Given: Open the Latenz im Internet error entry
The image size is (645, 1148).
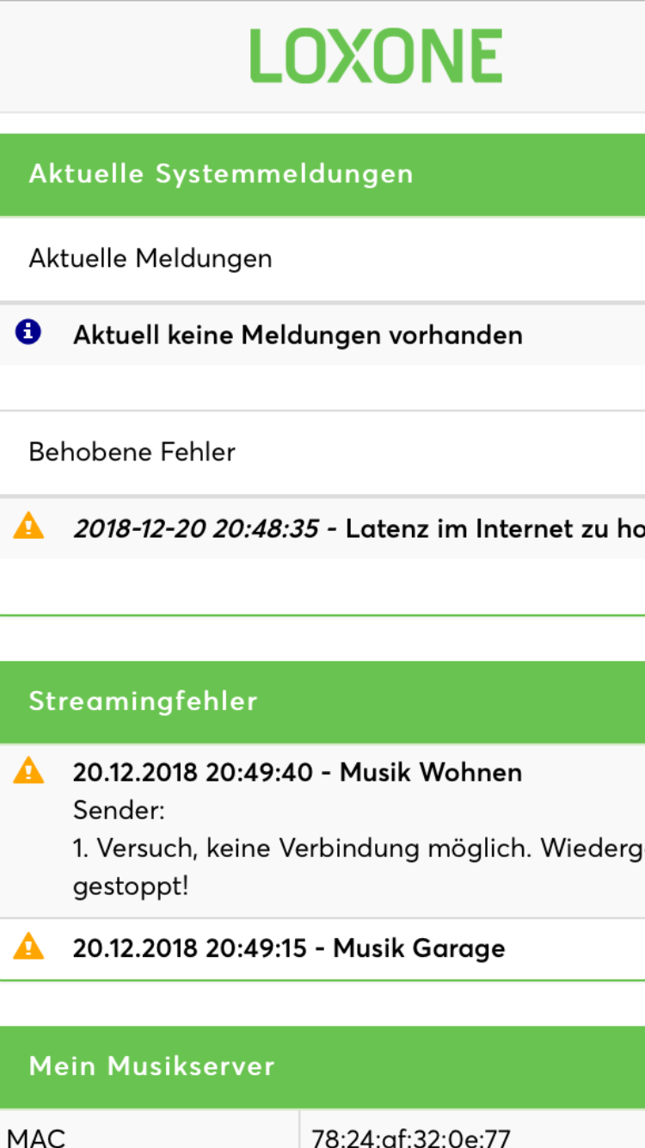Looking at the screenshot, I should [494, 528].
